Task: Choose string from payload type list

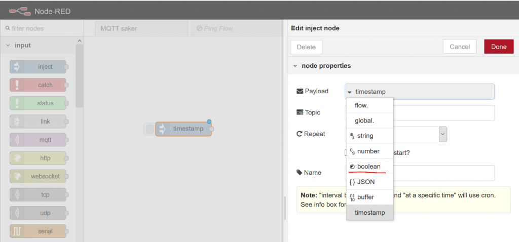Action: [369, 136]
